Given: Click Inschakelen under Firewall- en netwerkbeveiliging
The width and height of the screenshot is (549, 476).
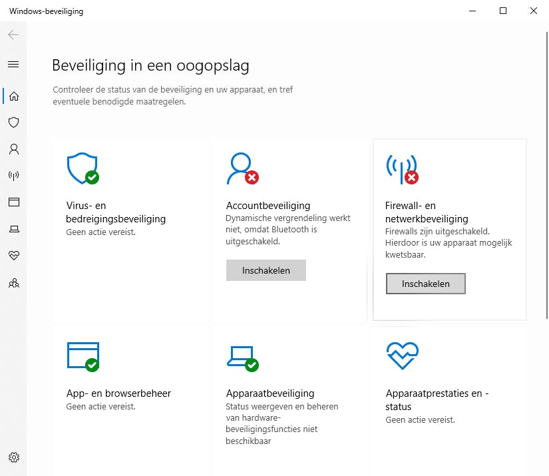Looking at the screenshot, I should coord(426,284).
